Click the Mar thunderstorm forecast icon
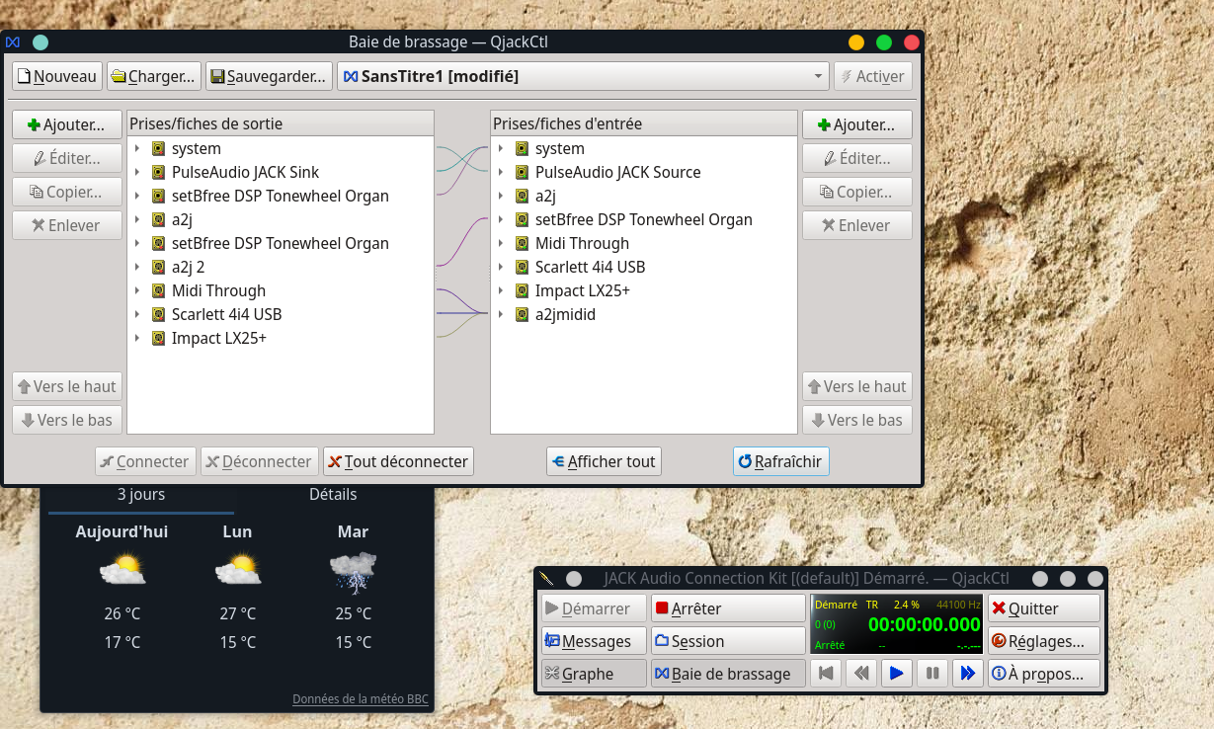1214x729 pixels. coord(353,572)
